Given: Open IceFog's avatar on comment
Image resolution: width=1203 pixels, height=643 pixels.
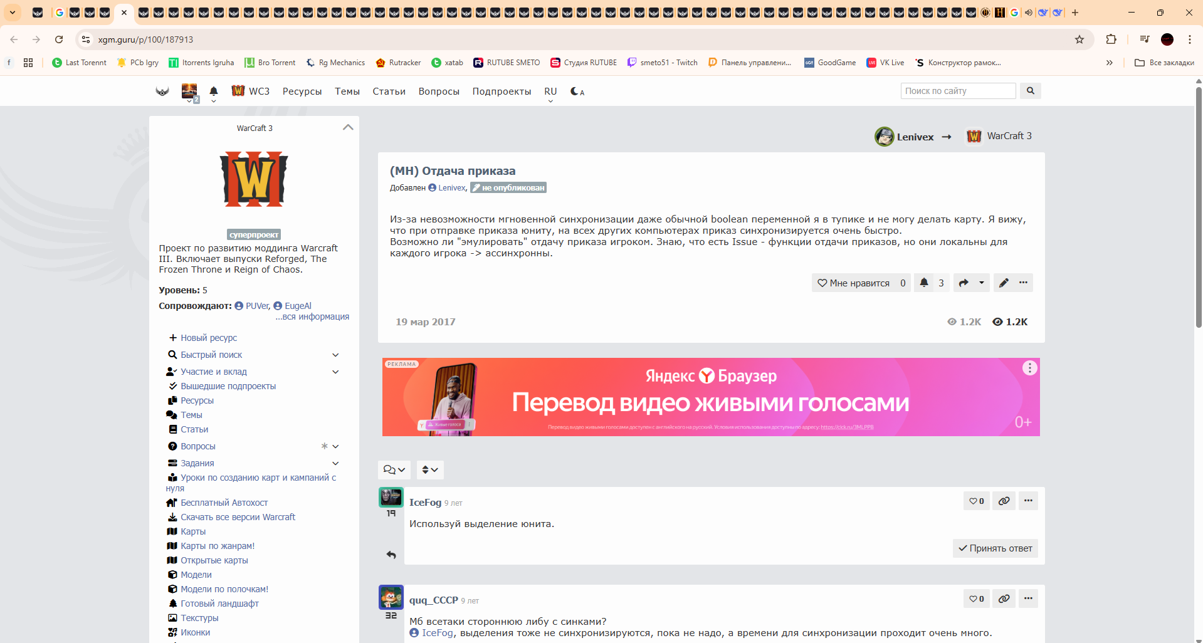Looking at the screenshot, I should (x=391, y=497).
